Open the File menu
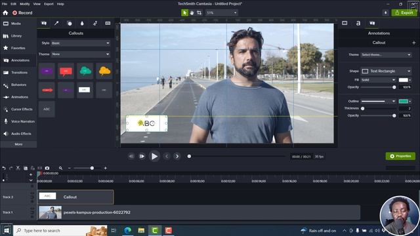The height and width of the screenshot is (236, 420). coord(5,4)
